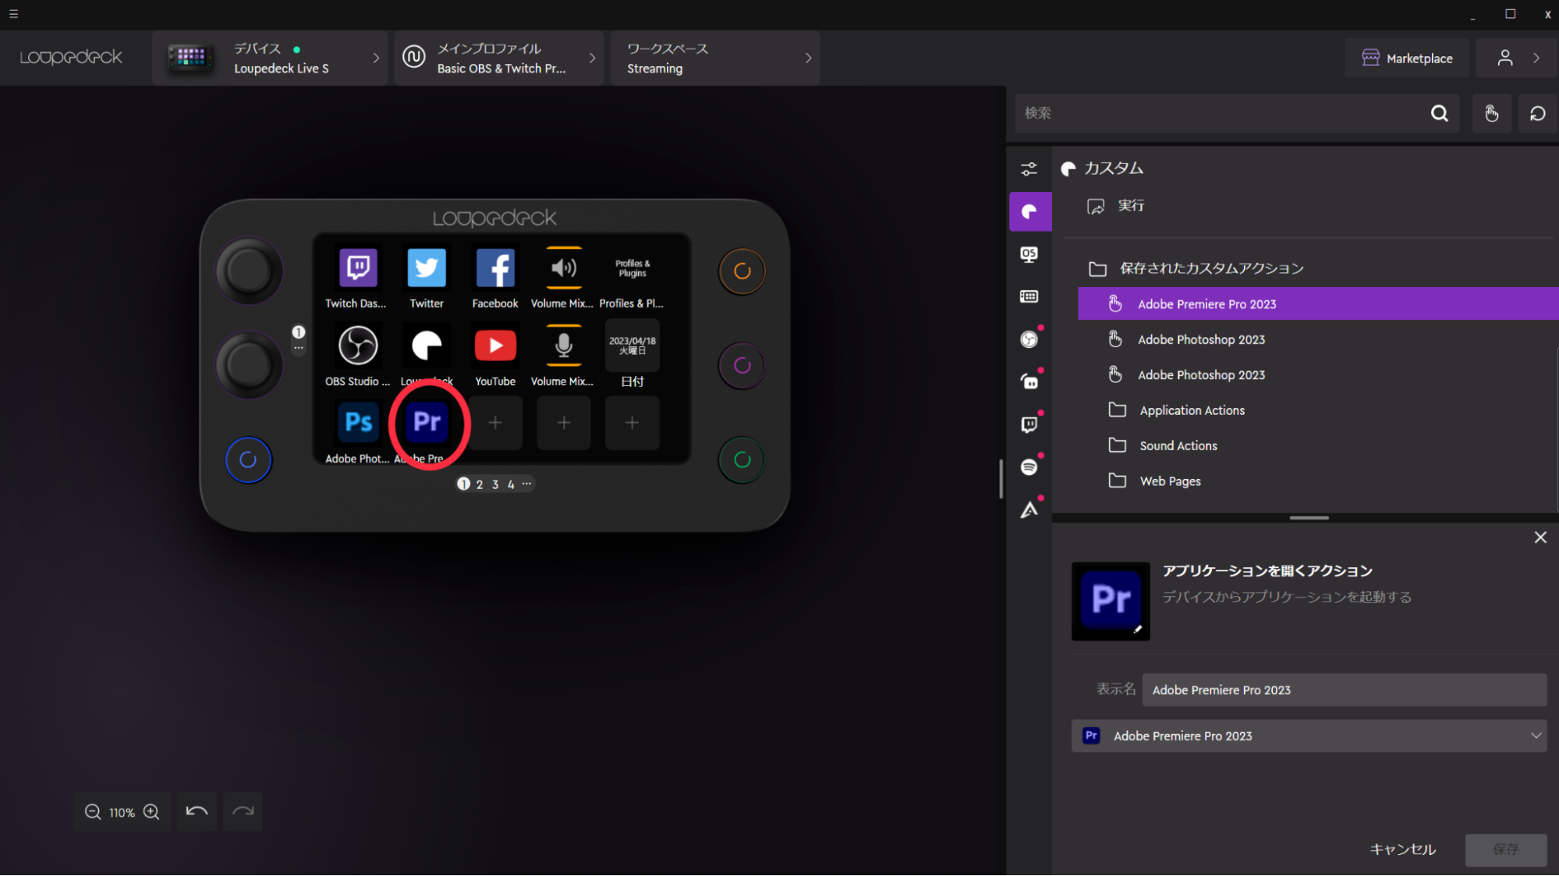
Task: Click the search magnifier icon
Action: (x=1440, y=113)
